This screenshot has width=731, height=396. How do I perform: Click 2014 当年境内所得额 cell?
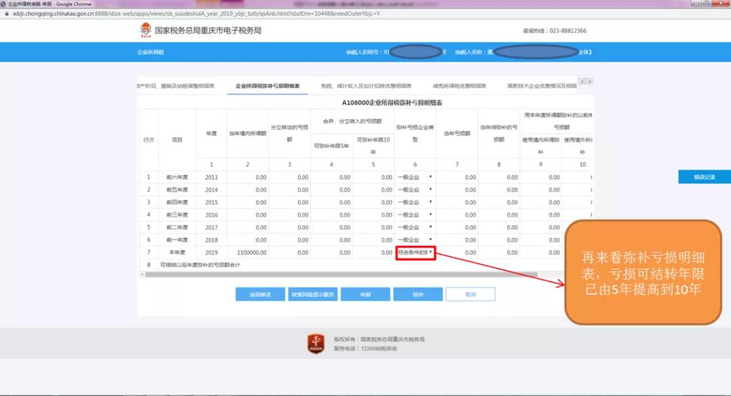[x=248, y=190]
